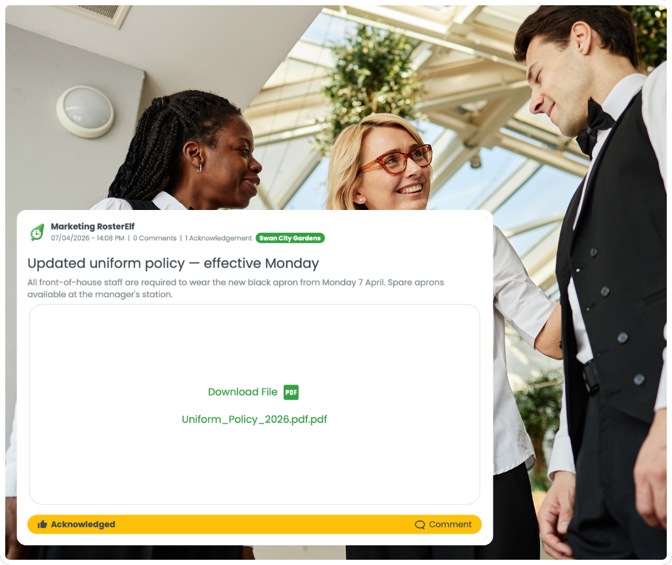Click the speech bubble comment icon
Screen dimensions: 672x565
(x=420, y=525)
